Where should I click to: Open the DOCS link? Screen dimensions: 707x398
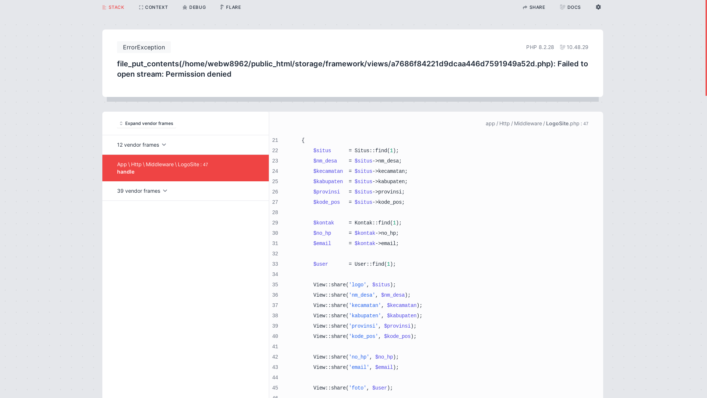click(x=570, y=7)
